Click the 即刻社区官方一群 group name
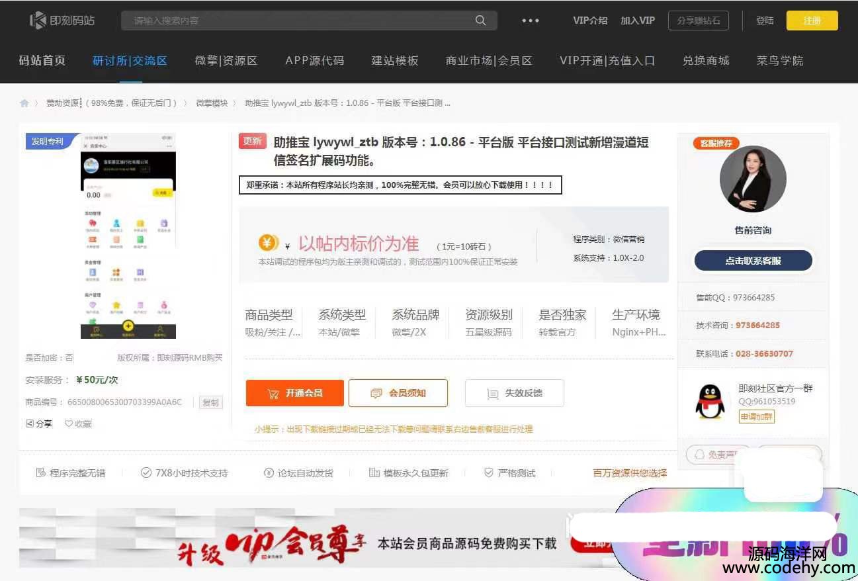Screen dimensions: 858x581 [775, 388]
